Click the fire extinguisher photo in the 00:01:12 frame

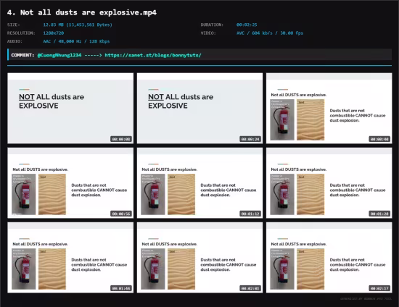pyautogui.click(x=153, y=195)
